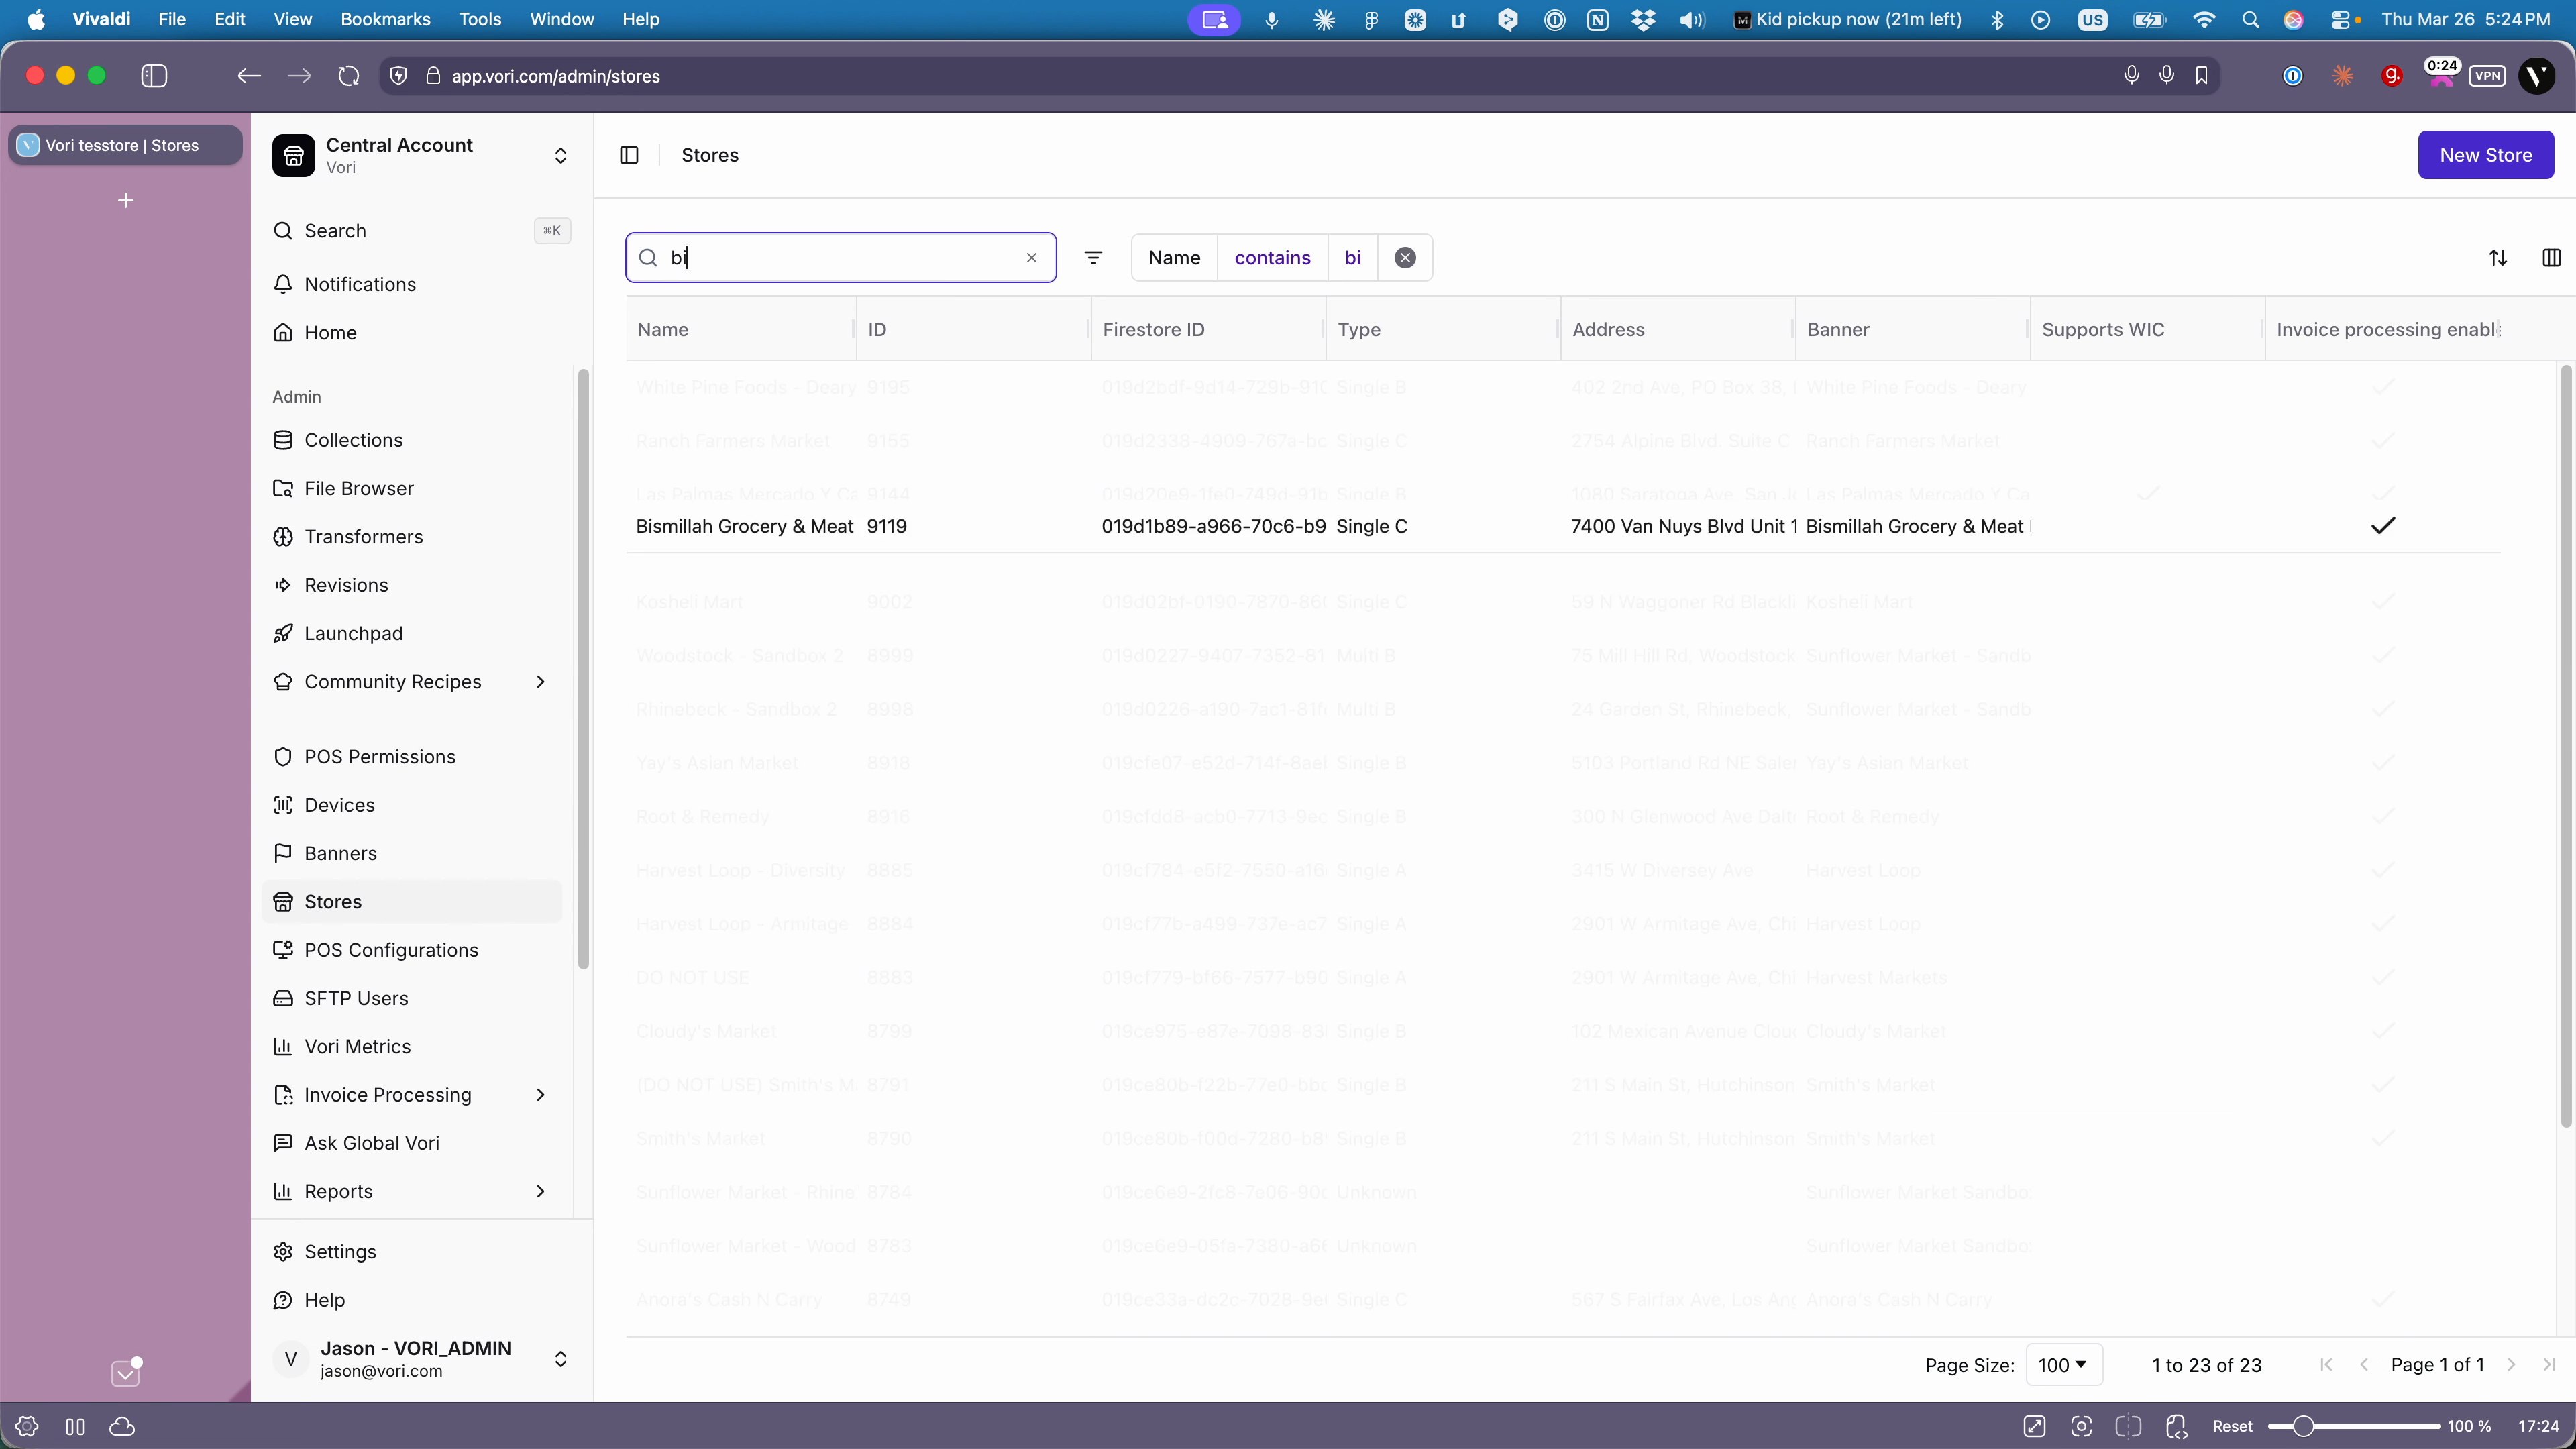
Task: Open the Devices admin page
Action: (339, 805)
